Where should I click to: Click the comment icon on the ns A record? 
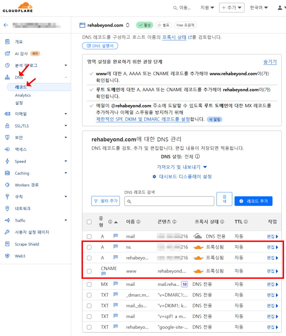[x=116, y=246]
